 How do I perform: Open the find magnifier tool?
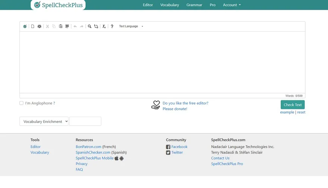click(x=89, y=26)
